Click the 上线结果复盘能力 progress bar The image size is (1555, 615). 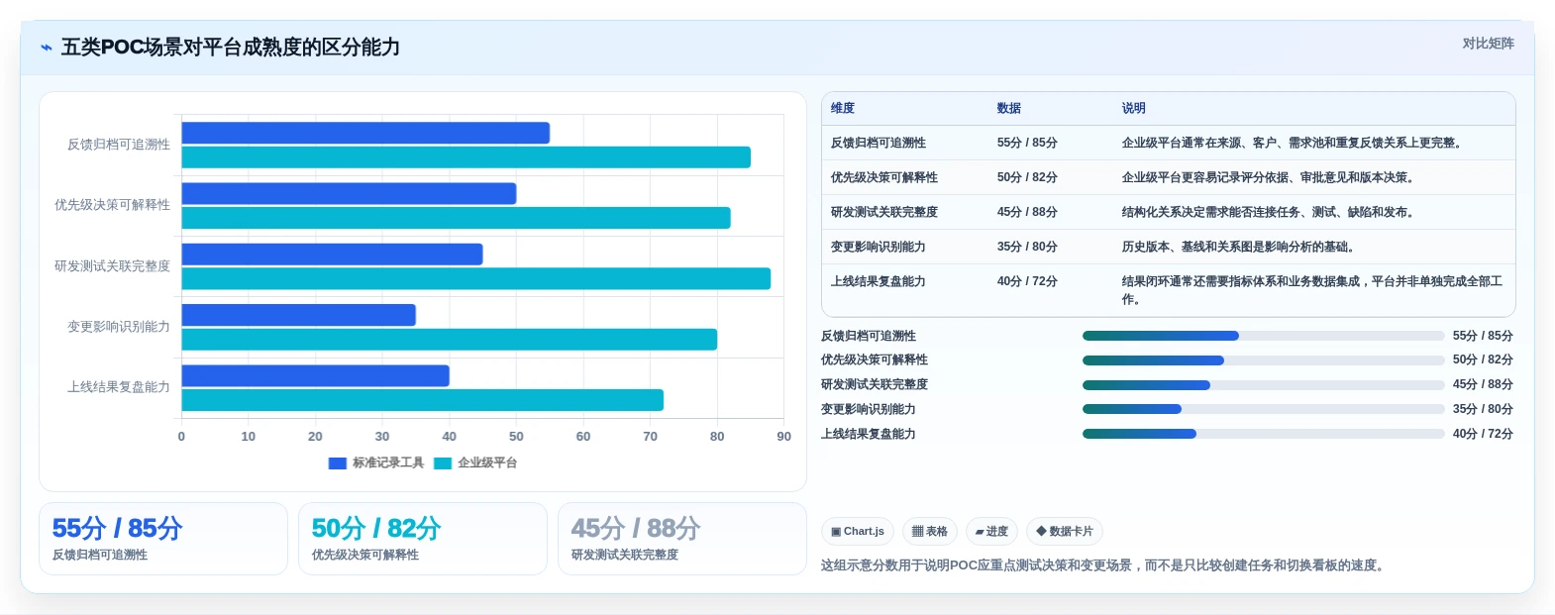pyautogui.click(x=1263, y=434)
